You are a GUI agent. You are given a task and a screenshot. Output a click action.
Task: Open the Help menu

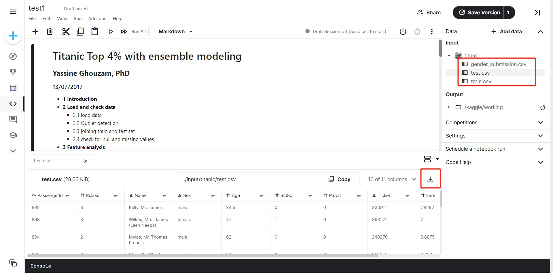118,19
